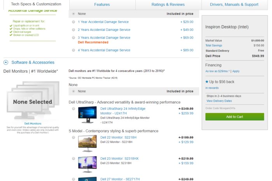272x181 pixels.
Task: Collapse Software & Accessories section arrow icon
Action: (x=6, y=62)
